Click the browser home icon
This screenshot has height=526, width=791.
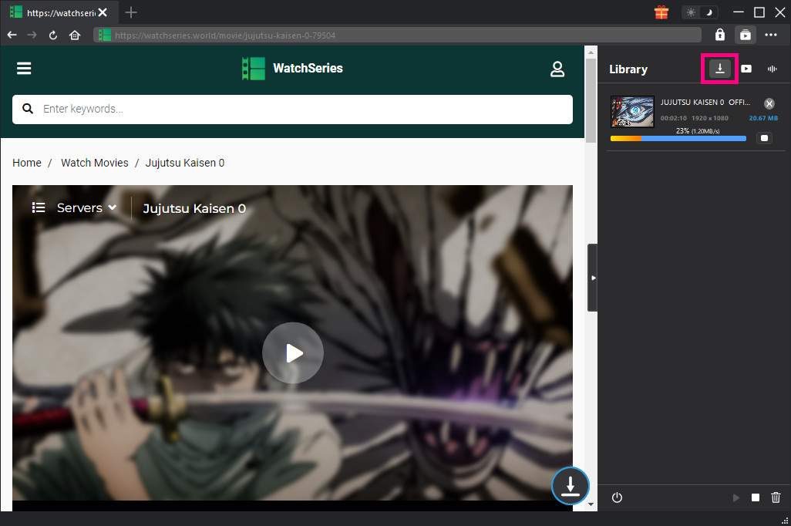(75, 35)
